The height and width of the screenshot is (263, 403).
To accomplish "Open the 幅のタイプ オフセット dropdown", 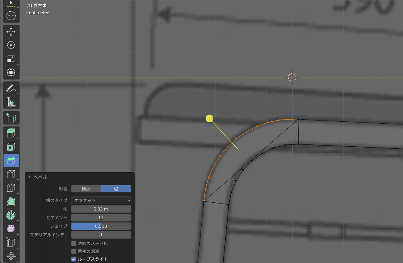I will tap(101, 200).
